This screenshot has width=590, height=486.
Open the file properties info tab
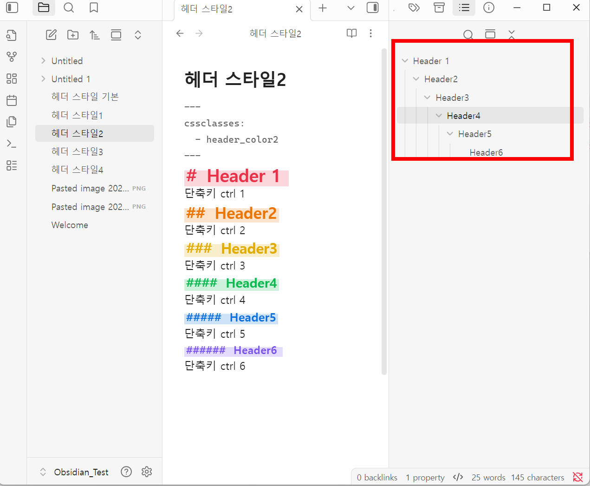point(489,7)
